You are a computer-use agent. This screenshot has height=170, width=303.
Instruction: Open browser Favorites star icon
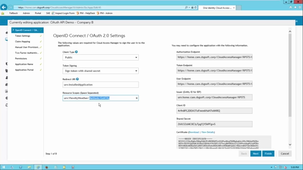click(295, 8)
